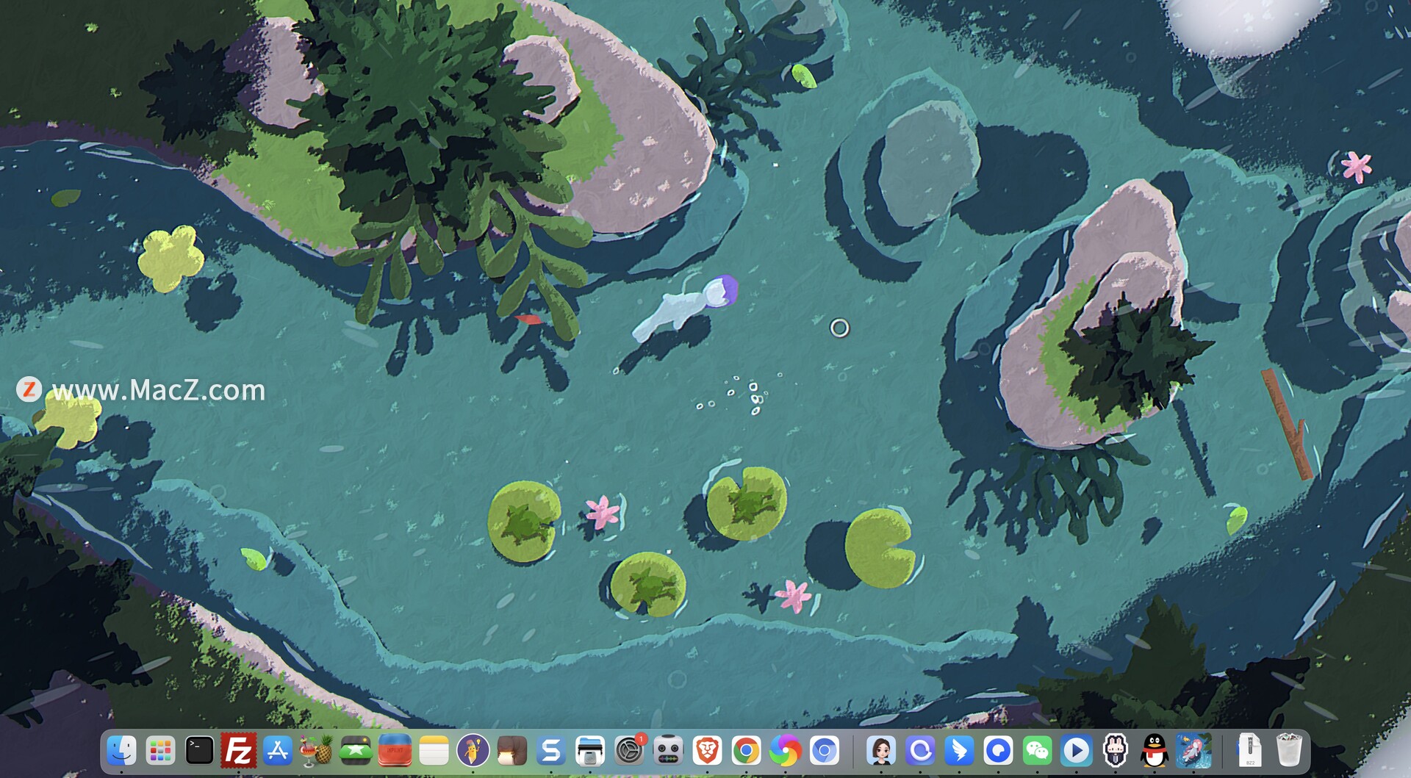Open the BZ2 archive file in Dock
This screenshot has height=778, width=1411.
click(1250, 751)
